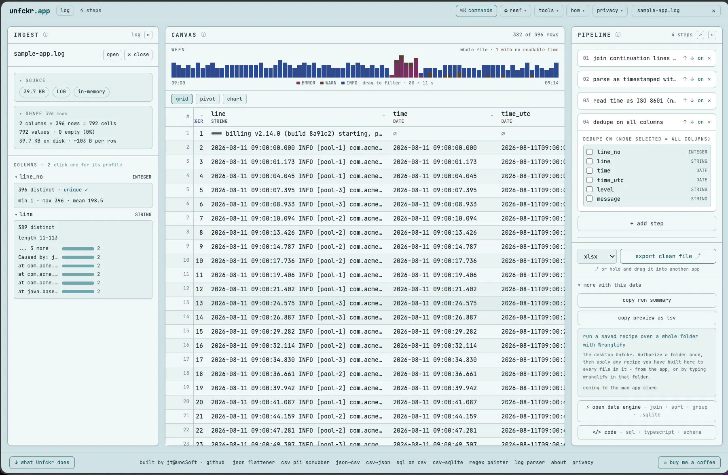This screenshot has width=728, height=475.
Task: Move step 03 read time as ISO 8601 up
Action: [685, 101]
